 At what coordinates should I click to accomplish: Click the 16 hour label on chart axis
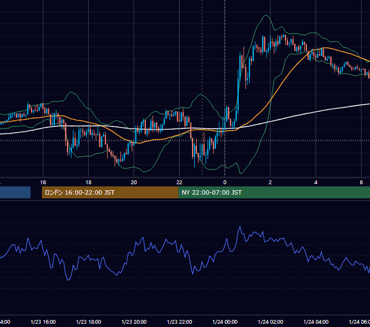click(x=43, y=183)
